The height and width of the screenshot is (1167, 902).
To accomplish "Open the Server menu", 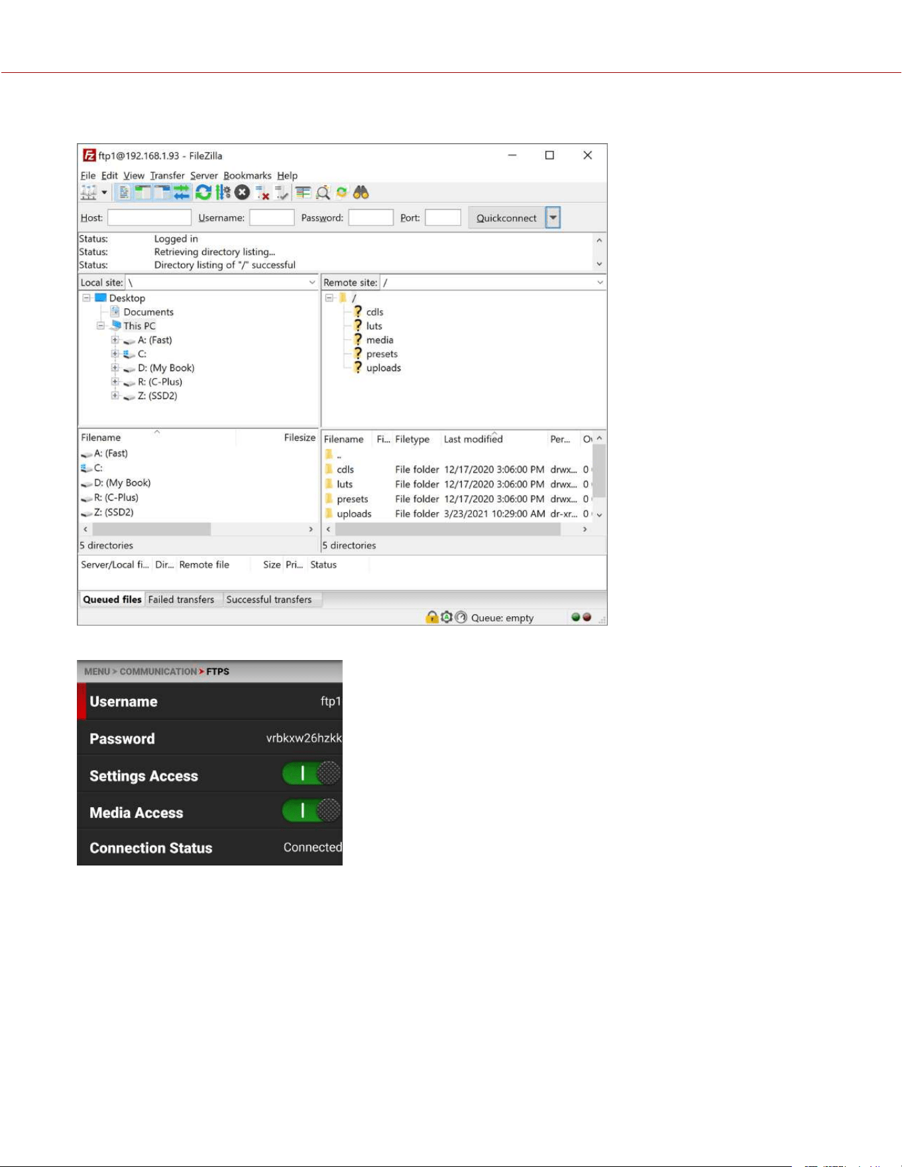I will 203,176.
